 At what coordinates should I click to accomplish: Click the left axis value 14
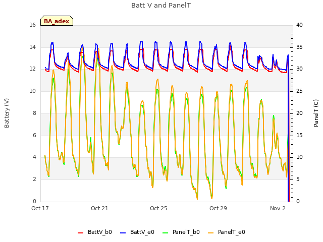[32, 47]
